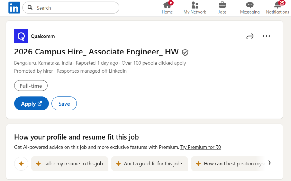Click the Full-time job type pill
This screenshot has height=181, width=291.
(x=31, y=86)
